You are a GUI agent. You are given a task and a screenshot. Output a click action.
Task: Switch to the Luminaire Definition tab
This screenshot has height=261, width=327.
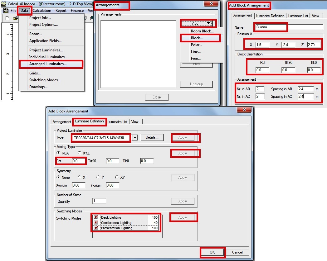coord(90,122)
